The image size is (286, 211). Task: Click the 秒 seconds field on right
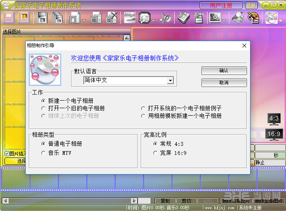click(270, 155)
